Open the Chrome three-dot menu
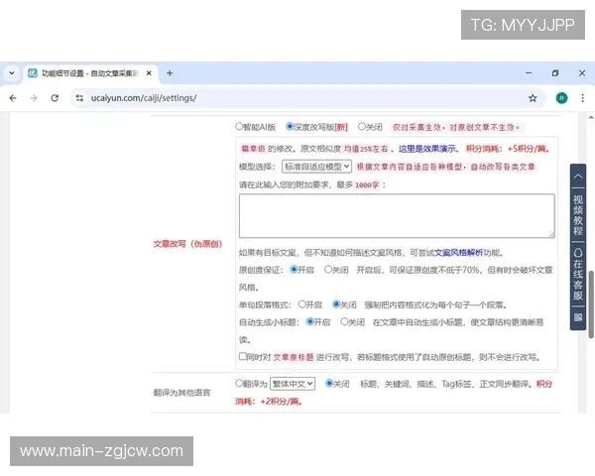This screenshot has width=595, height=476. click(582, 98)
